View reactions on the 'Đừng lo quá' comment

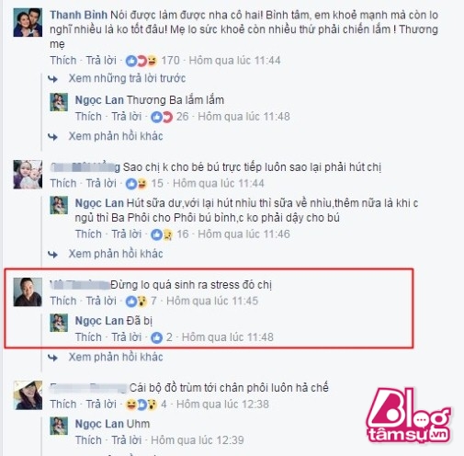click(136, 302)
